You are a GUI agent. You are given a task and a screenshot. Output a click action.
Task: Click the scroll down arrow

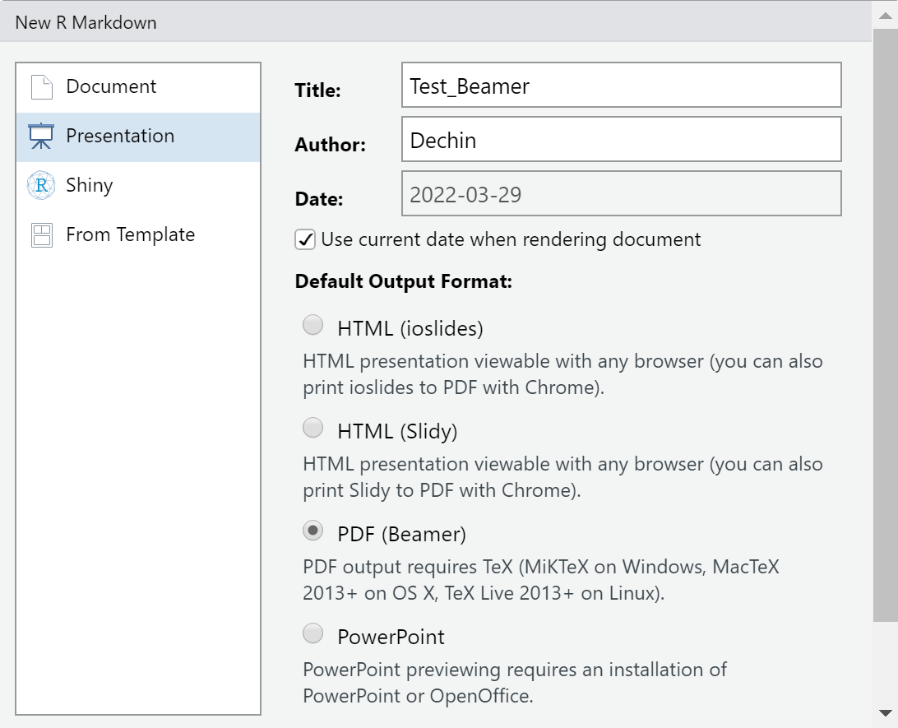coord(886,712)
